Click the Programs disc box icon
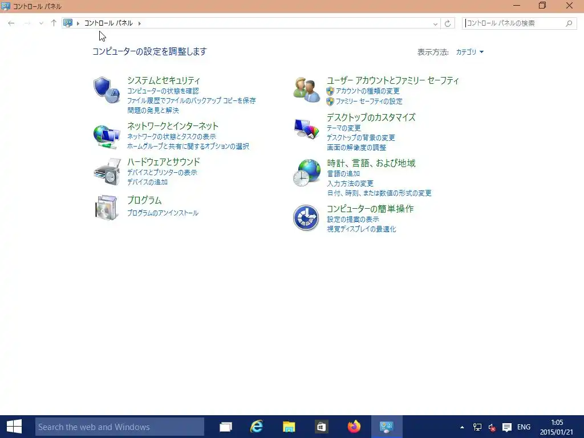 click(x=107, y=208)
